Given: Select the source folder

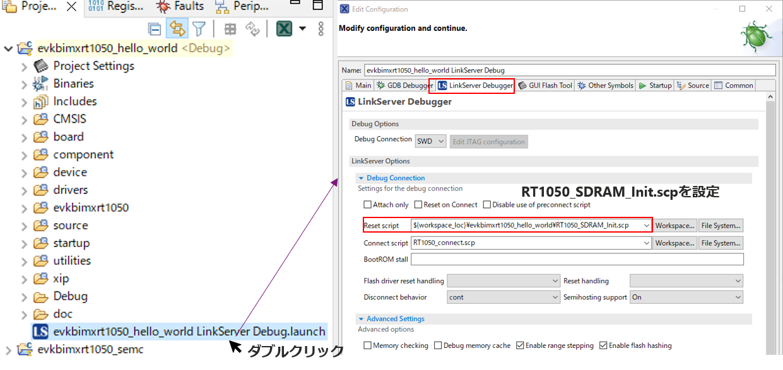Looking at the screenshot, I should click(70, 225).
